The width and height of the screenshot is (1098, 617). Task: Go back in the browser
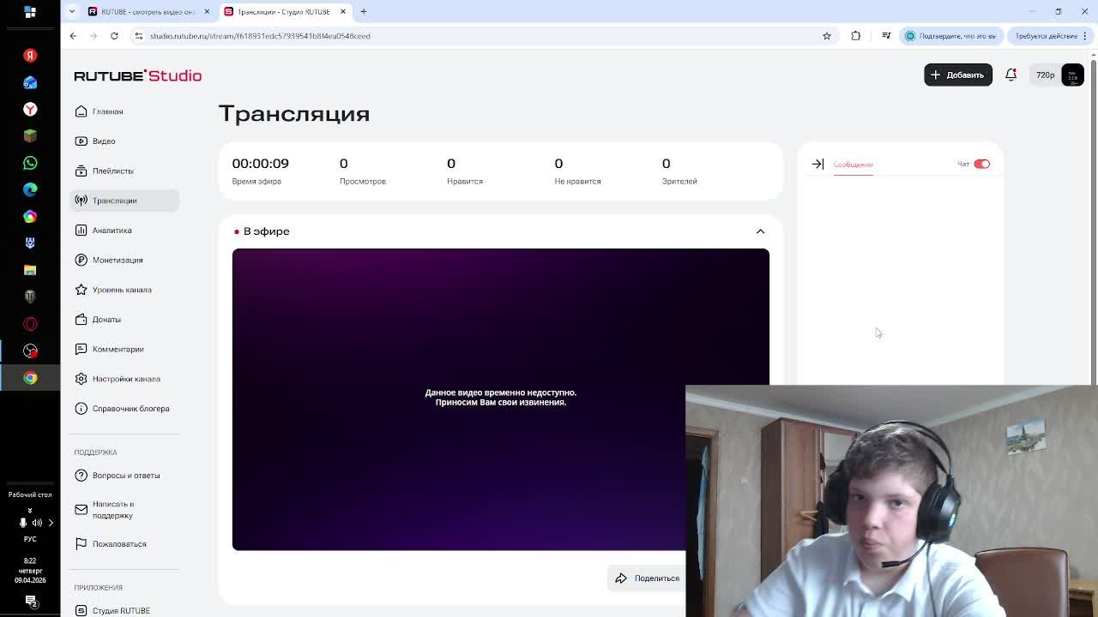click(x=73, y=36)
